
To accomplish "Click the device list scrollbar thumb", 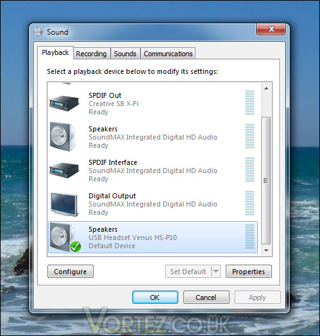I will 266,181.
